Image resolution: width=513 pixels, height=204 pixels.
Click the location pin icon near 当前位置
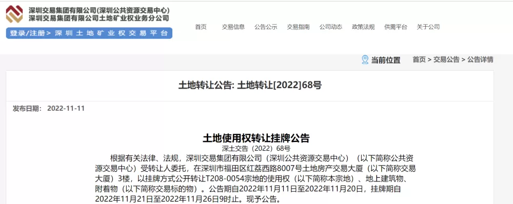click(365, 60)
